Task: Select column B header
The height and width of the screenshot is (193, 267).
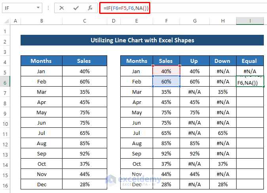Action: click(x=41, y=21)
